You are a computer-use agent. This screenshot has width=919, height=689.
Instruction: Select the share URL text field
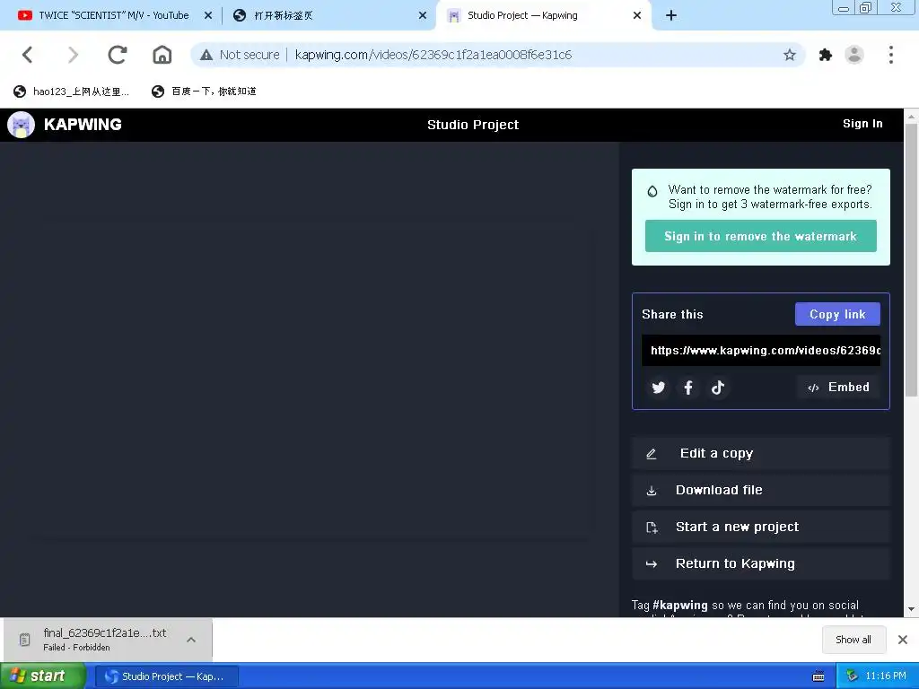click(760, 351)
